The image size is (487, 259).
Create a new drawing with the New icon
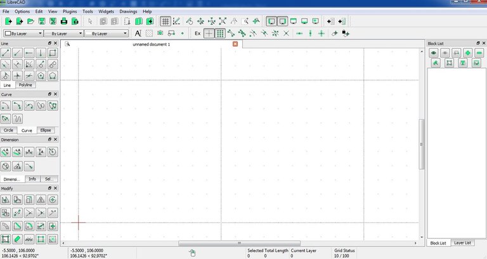coord(8,21)
